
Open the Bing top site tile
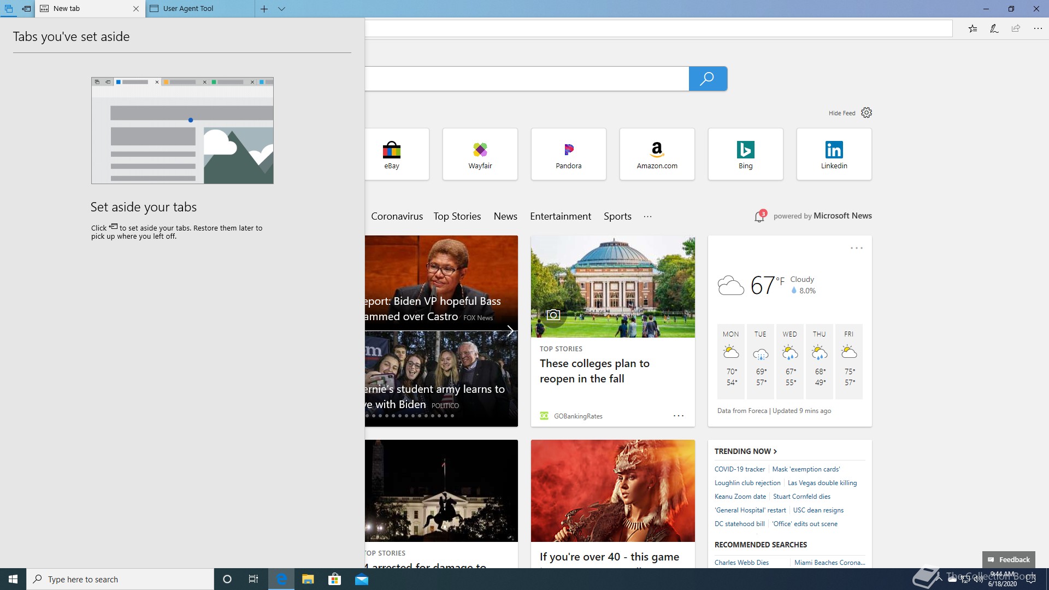pyautogui.click(x=745, y=154)
